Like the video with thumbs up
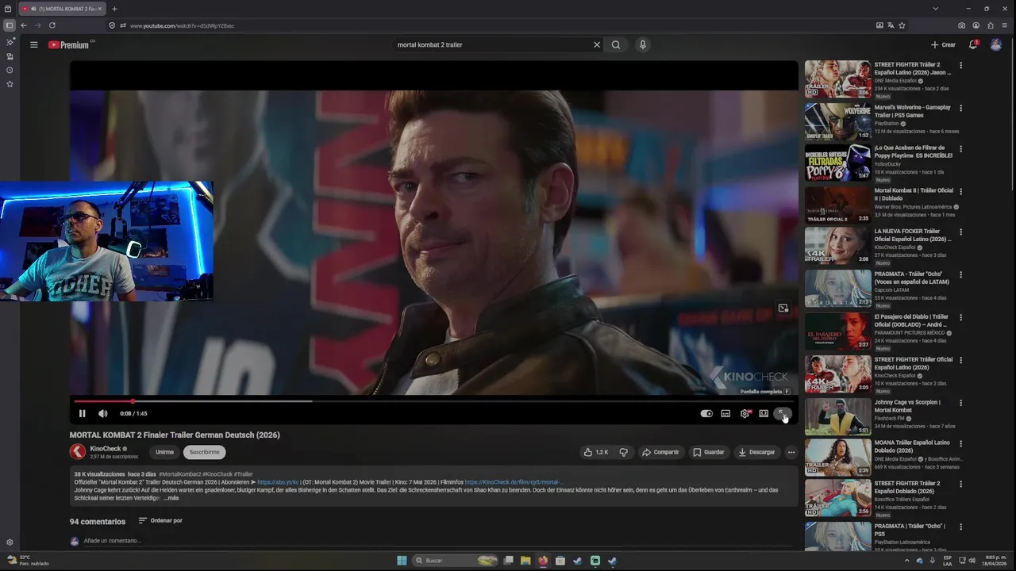 tap(596, 452)
